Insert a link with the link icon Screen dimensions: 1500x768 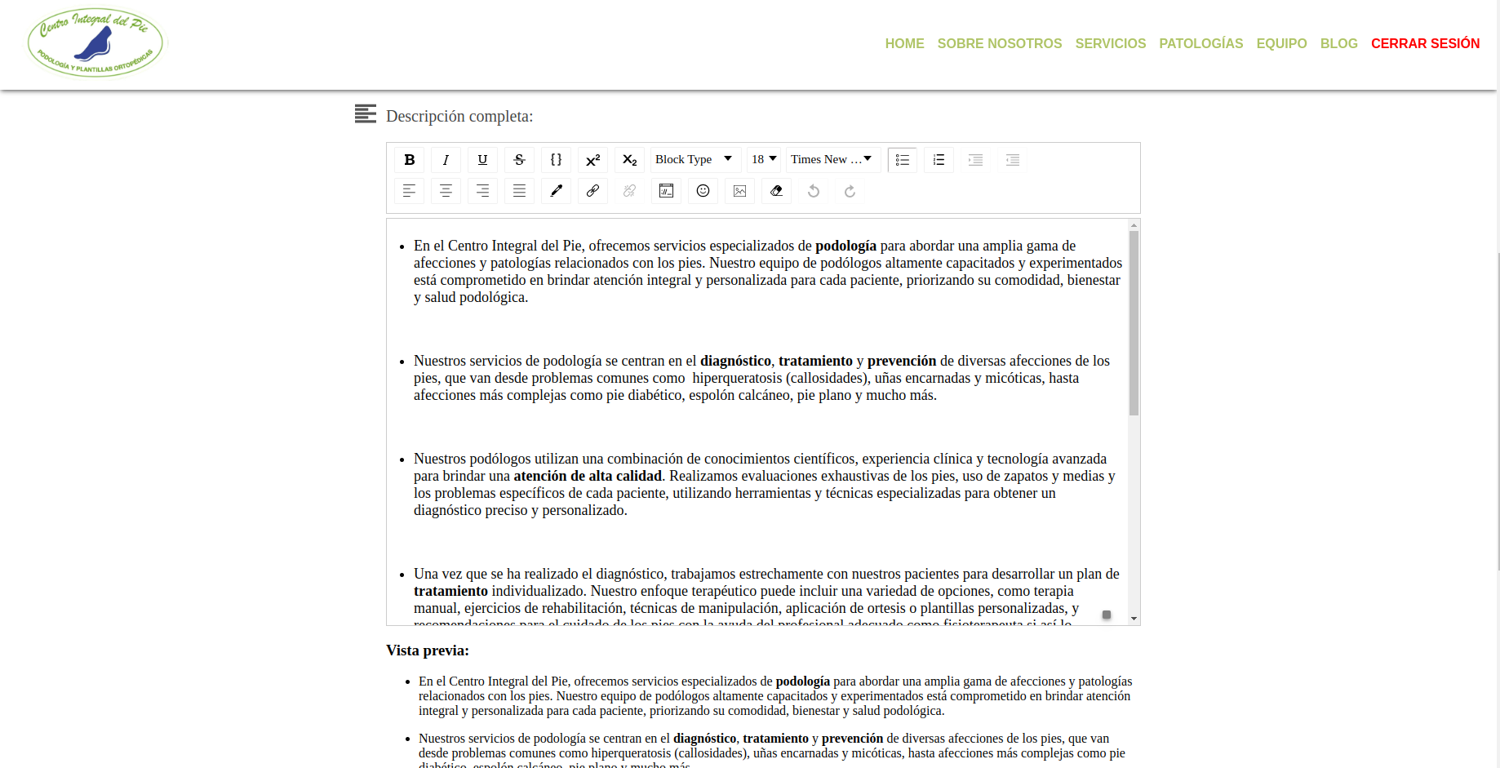pos(592,191)
